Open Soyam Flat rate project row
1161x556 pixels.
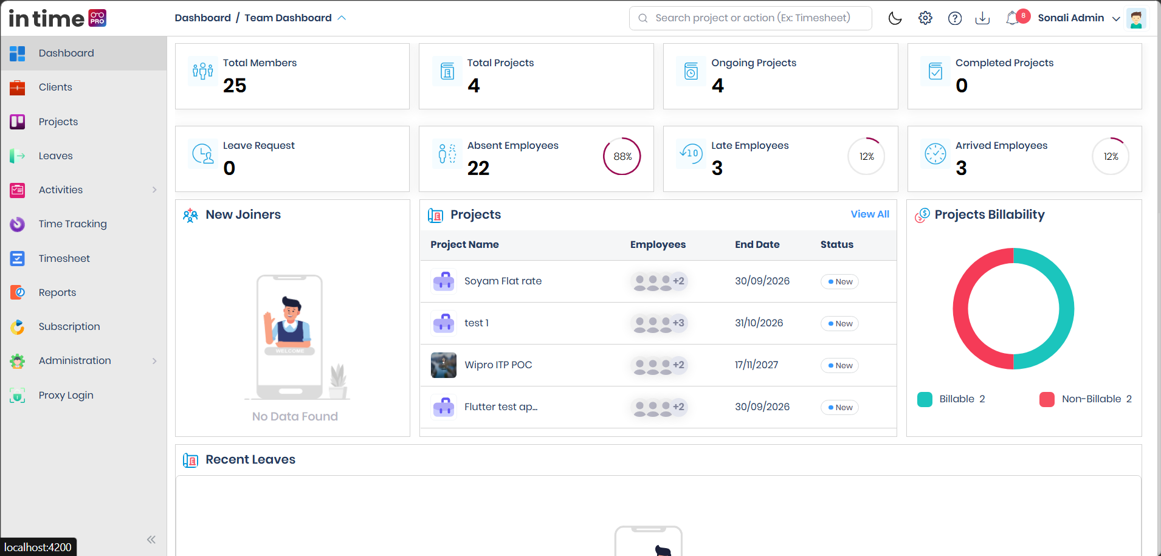(x=658, y=281)
